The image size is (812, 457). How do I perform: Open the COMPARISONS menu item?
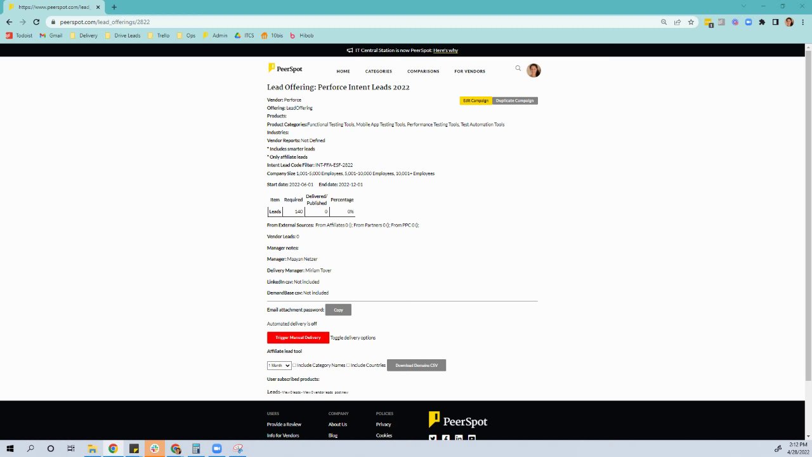pos(423,71)
